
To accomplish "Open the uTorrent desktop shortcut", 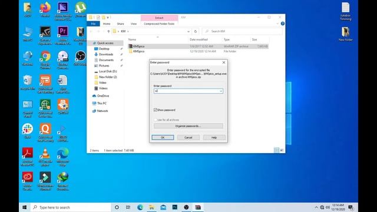I will pos(80,9).
